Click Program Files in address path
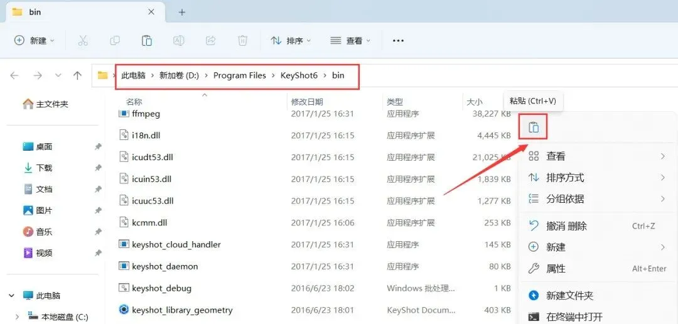This screenshot has height=324, width=678. (x=240, y=76)
